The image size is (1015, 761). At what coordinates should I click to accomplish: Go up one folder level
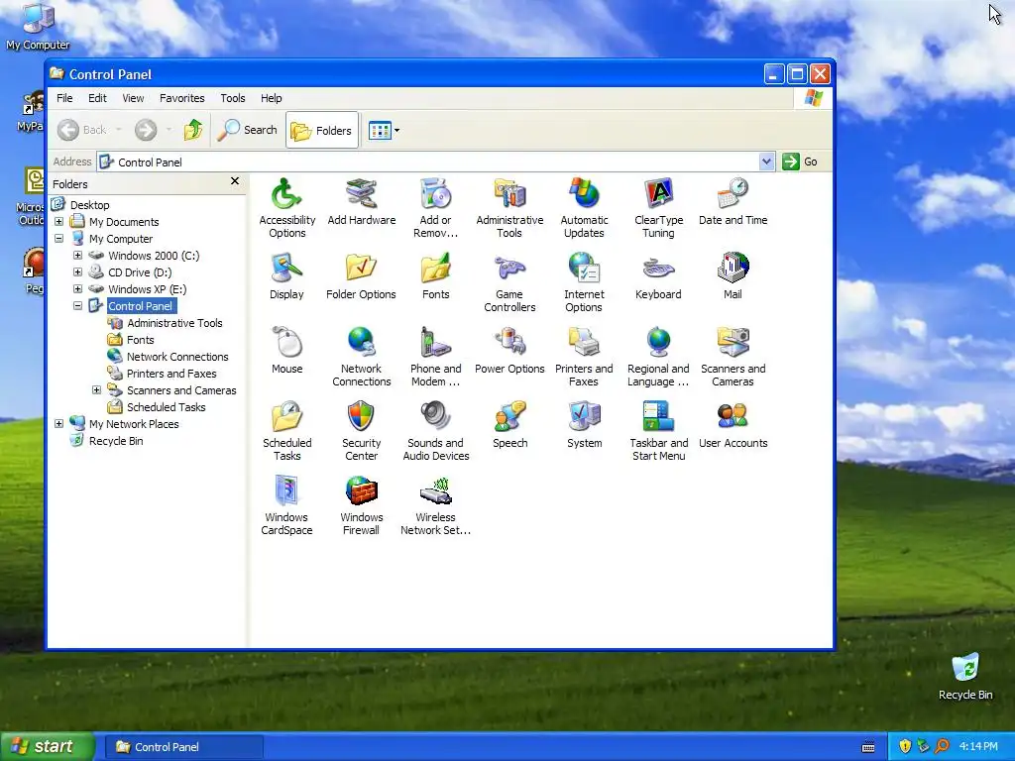pyautogui.click(x=193, y=130)
